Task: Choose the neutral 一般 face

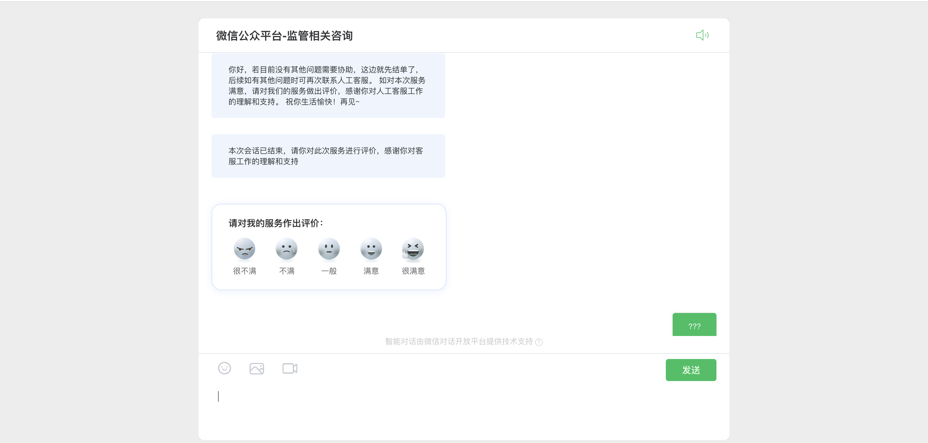Action: click(x=329, y=249)
